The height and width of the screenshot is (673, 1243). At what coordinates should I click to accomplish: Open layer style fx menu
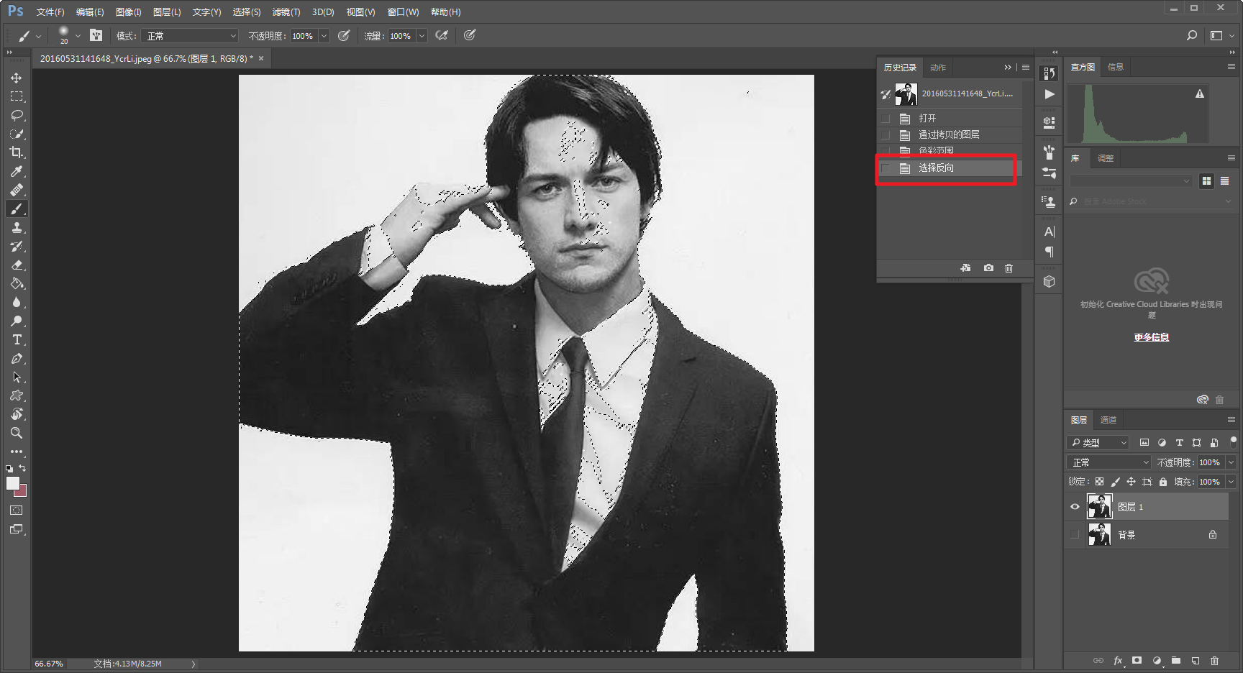[x=1118, y=660]
